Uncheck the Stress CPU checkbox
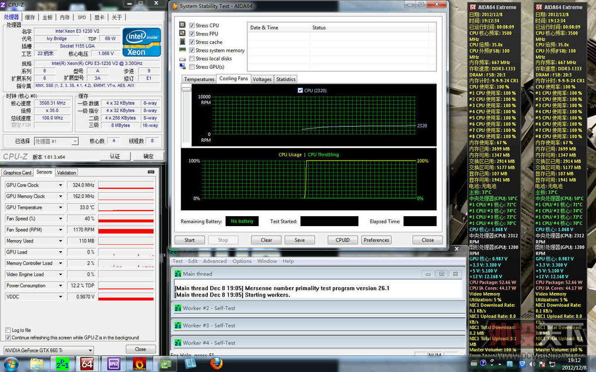 [x=191, y=26]
